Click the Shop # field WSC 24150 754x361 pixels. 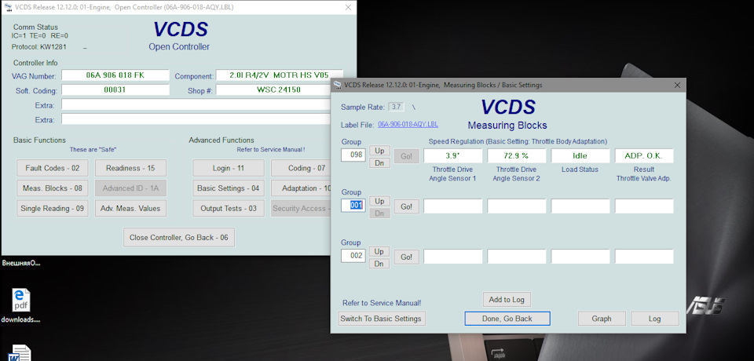273,90
